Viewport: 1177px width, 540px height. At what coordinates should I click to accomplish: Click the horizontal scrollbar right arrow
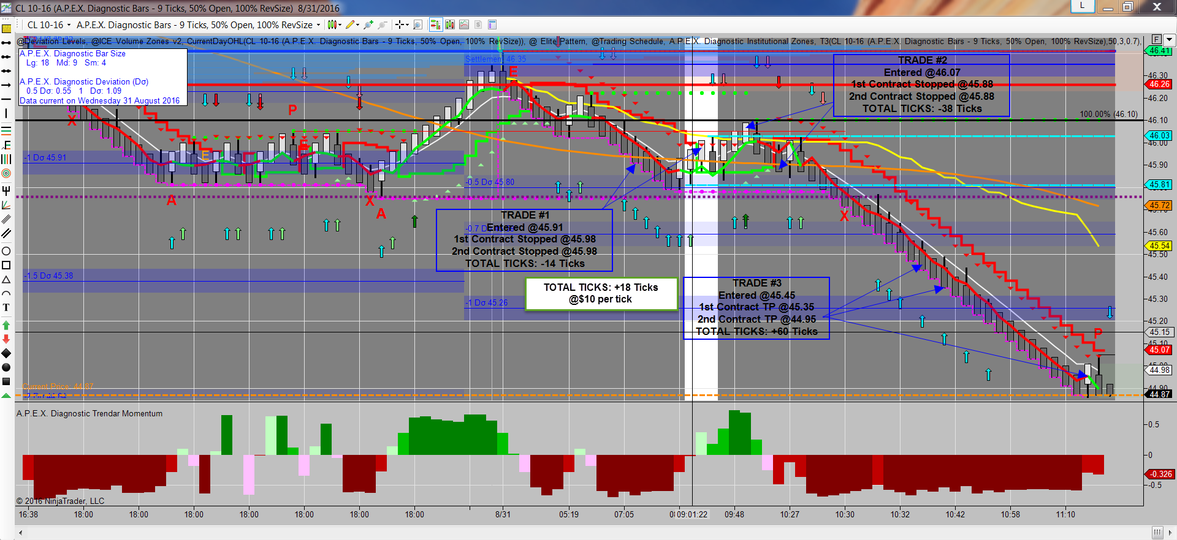1171,533
